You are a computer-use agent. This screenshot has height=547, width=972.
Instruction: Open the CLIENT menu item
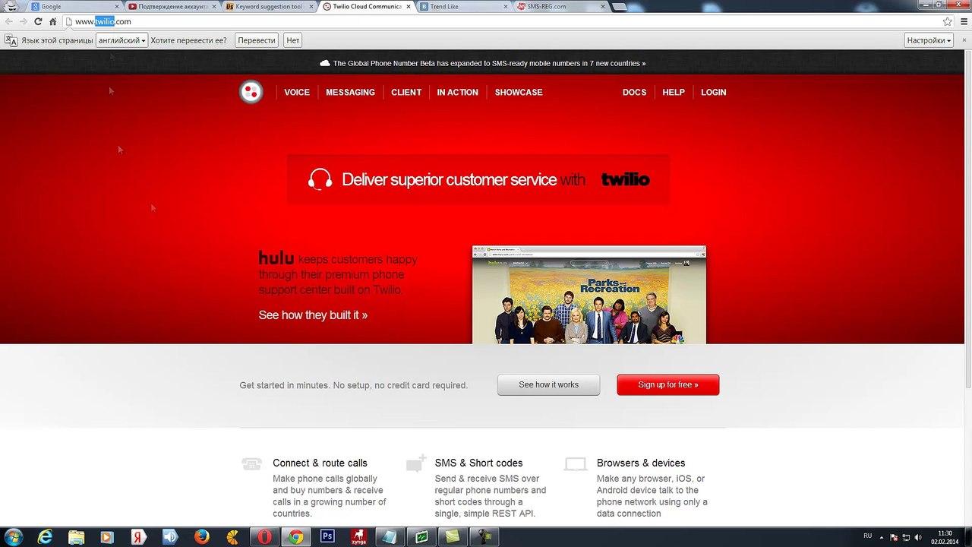click(406, 93)
